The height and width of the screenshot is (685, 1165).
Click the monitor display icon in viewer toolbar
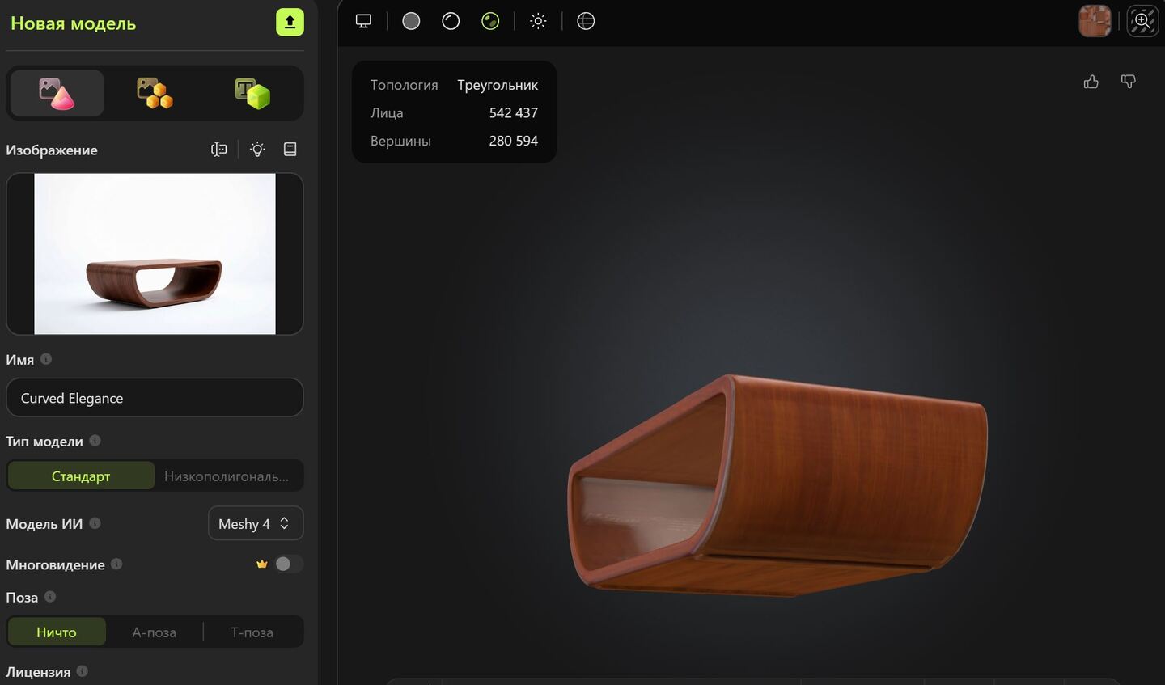[363, 21]
